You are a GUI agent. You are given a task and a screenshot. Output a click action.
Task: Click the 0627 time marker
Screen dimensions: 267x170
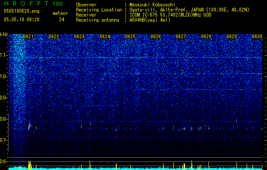tap(181, 37)
